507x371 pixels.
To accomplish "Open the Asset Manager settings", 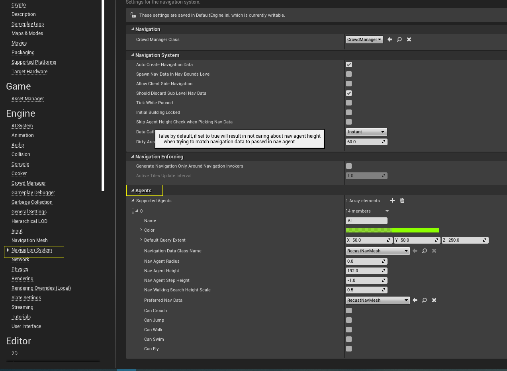I will pyautogui.click(x=27, y=98).
